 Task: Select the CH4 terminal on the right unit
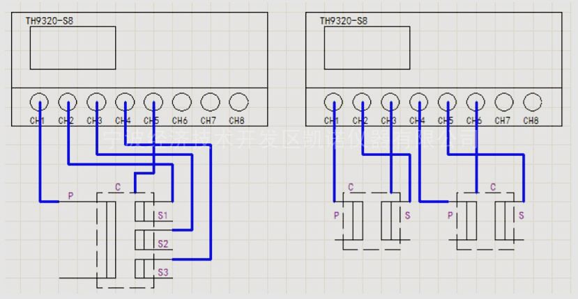point(418,102)
